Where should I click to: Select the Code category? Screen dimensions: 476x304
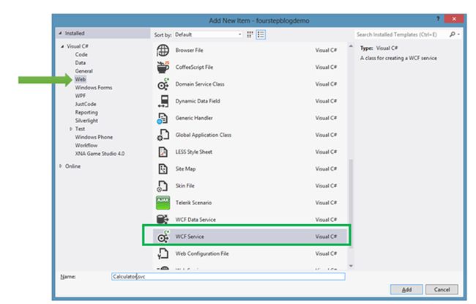pyautogui.click(x=81, y=55)
